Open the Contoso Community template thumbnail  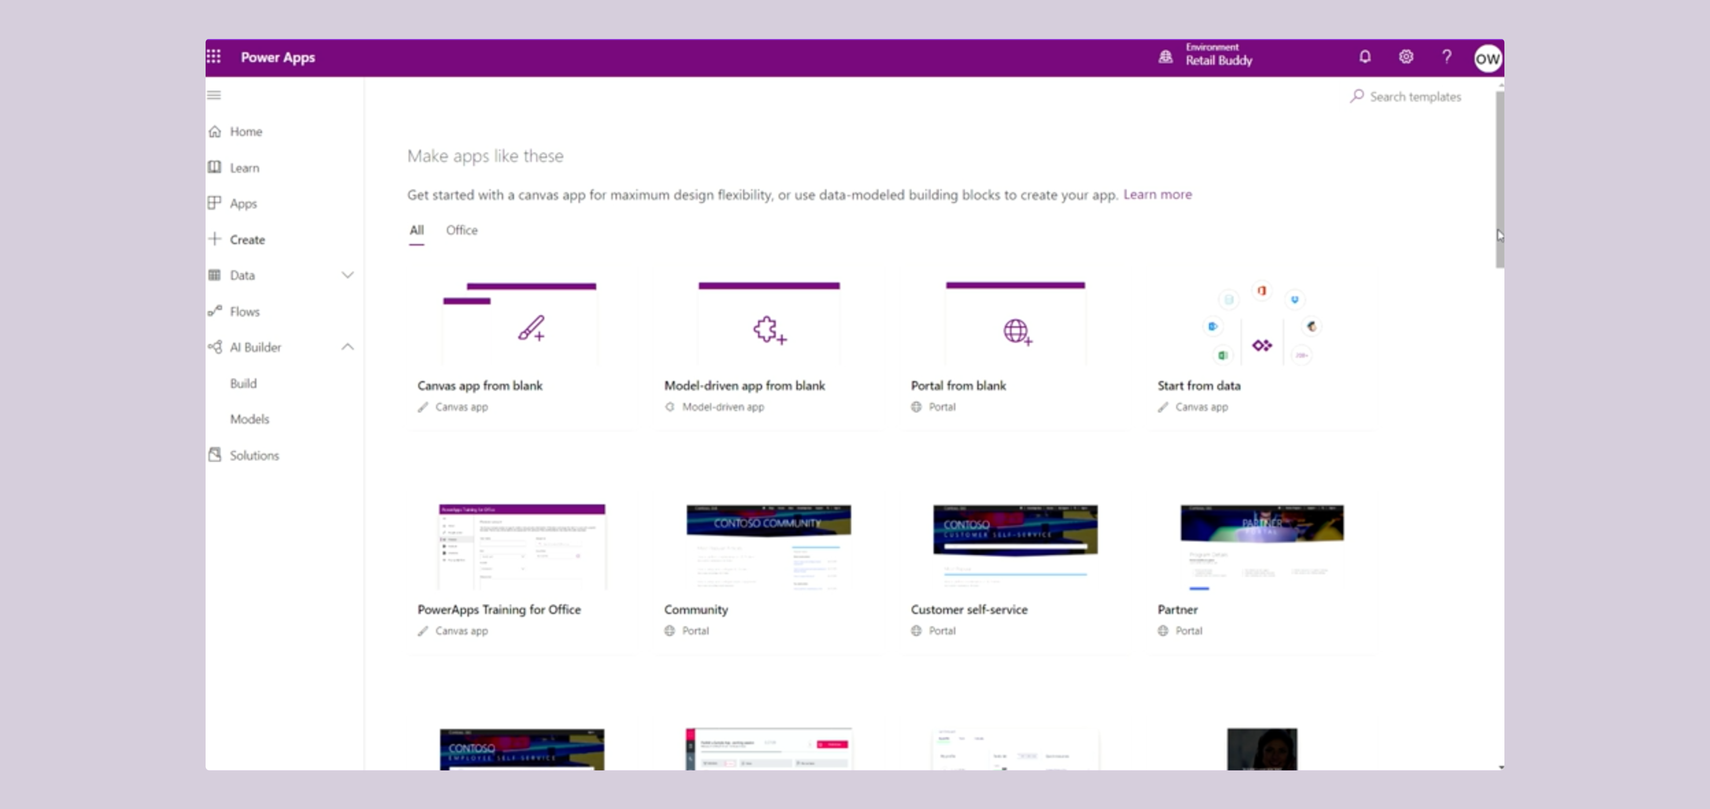[x=769, y=547]
